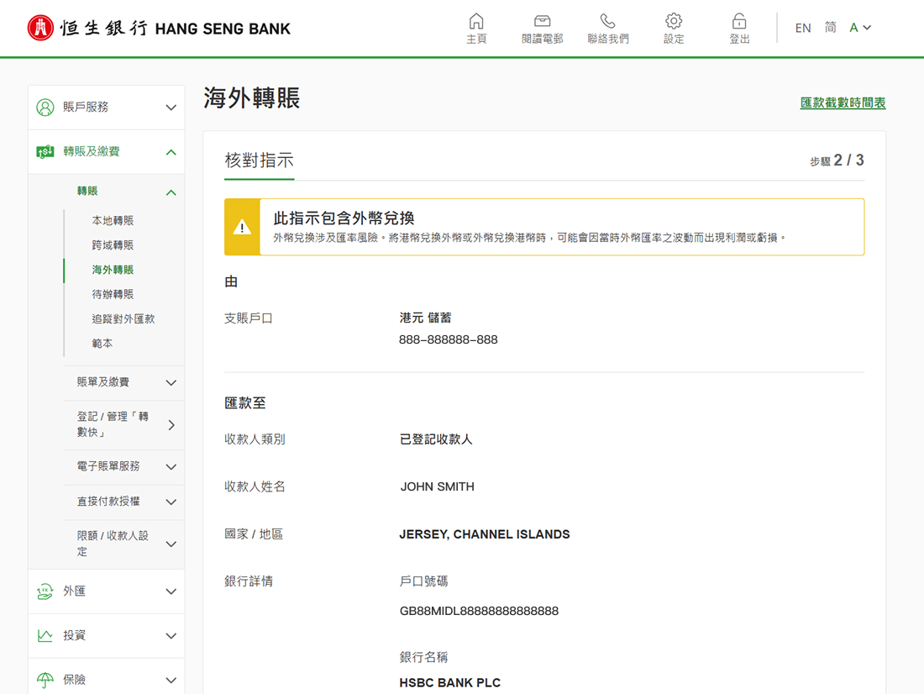Expand the 賬單及繳費 submenu
This screenshot has width=924, height=694.
tap(171, 382)
